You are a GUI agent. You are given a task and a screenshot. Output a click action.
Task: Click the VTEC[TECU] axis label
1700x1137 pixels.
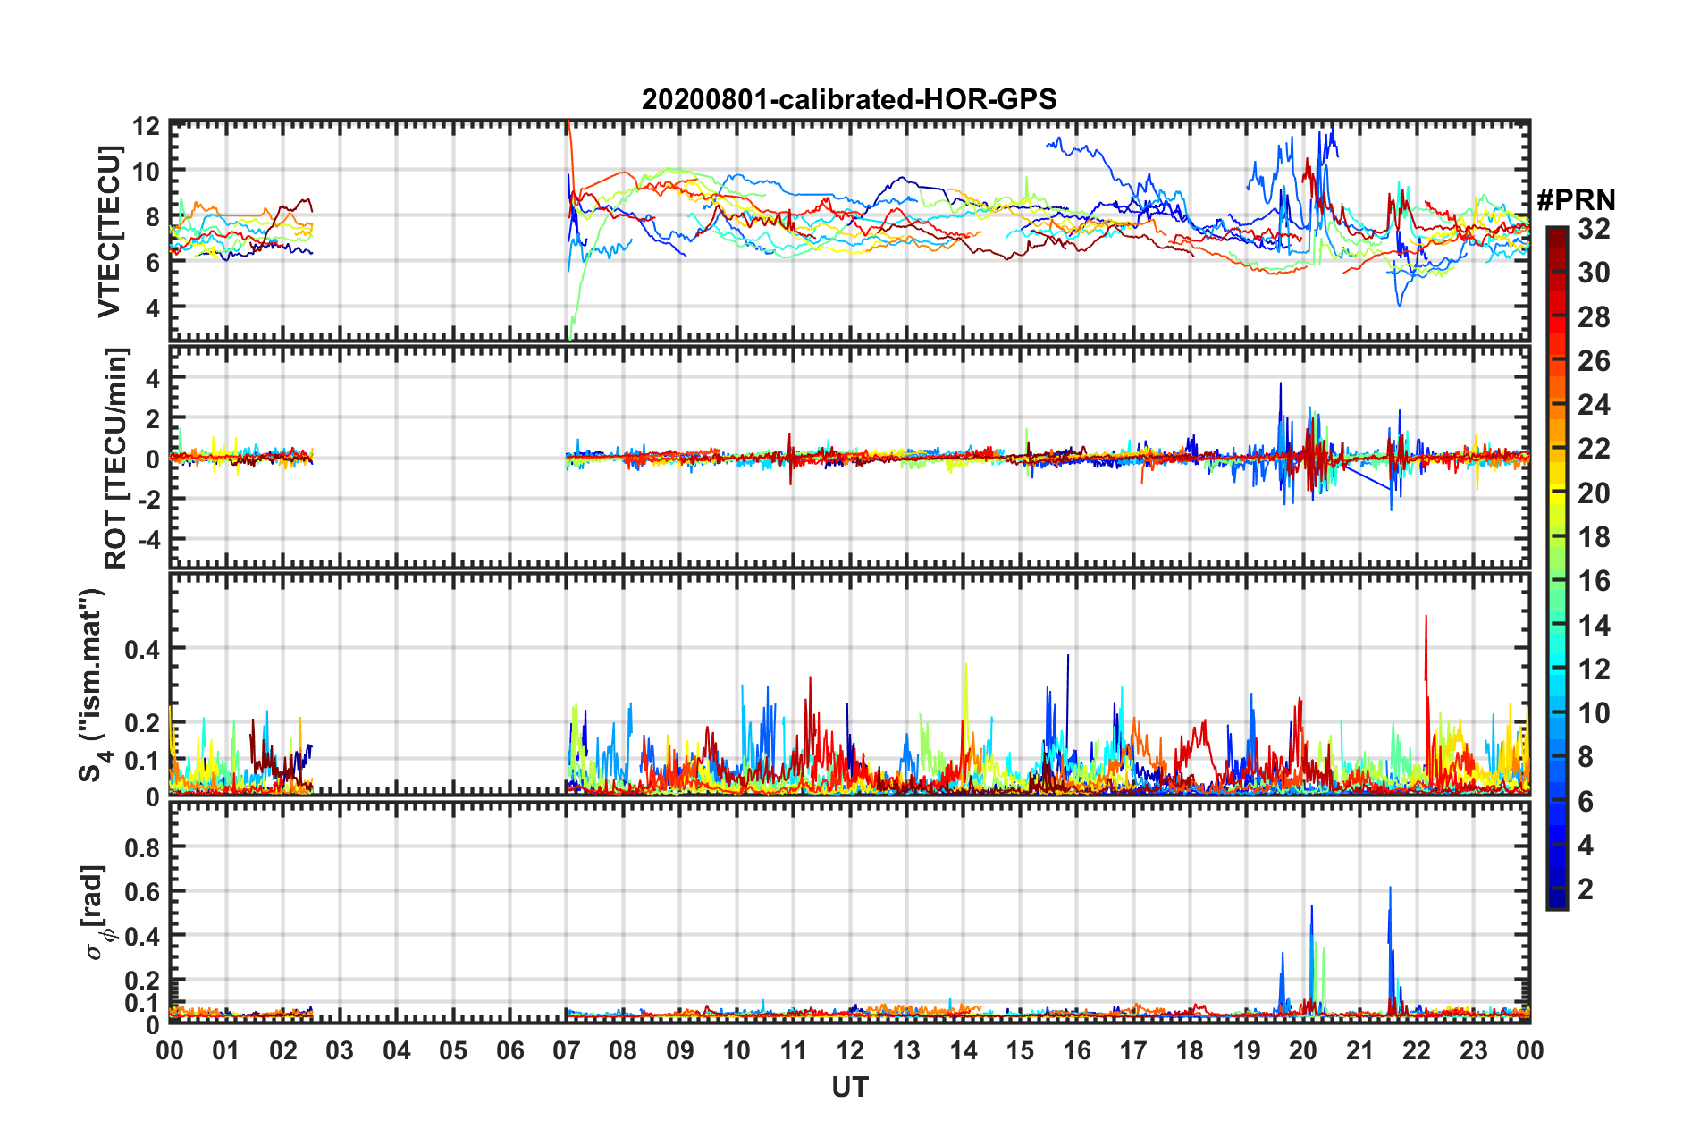click(x=109, y=232)
